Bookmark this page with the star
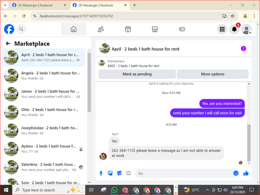The image size is (260, 195). click(232, 16)
